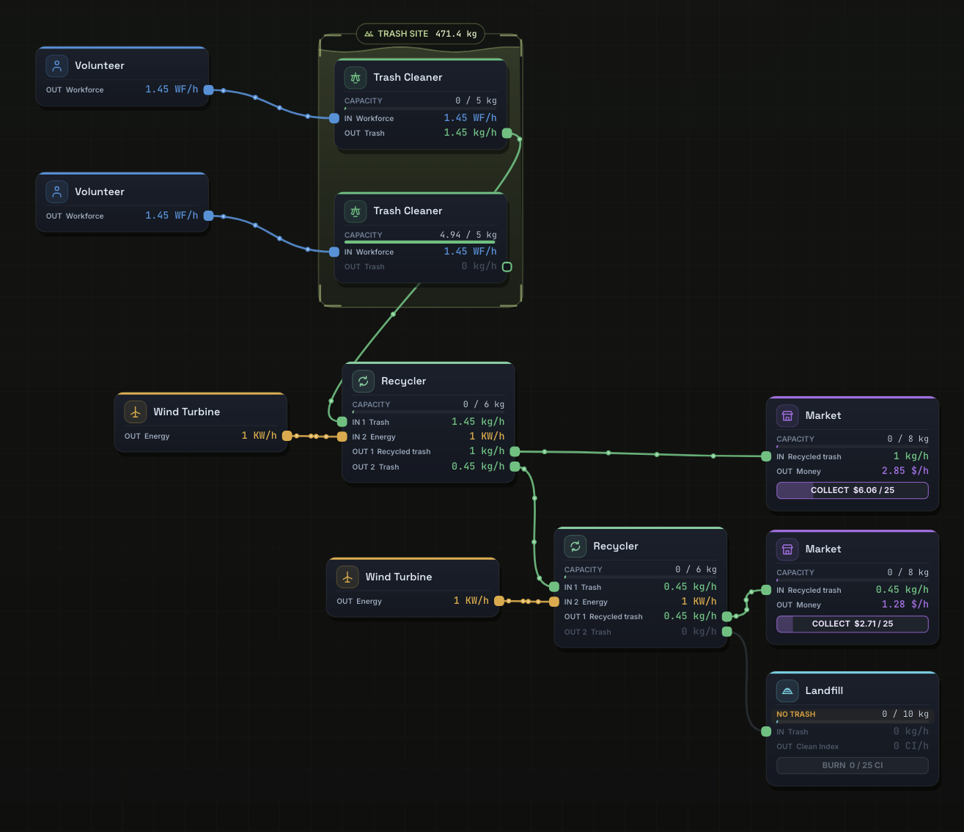Click upper Market's Recycled trash input port
Image resolution: width=964 pixels, height=832 pixels.
coord(766,456)
